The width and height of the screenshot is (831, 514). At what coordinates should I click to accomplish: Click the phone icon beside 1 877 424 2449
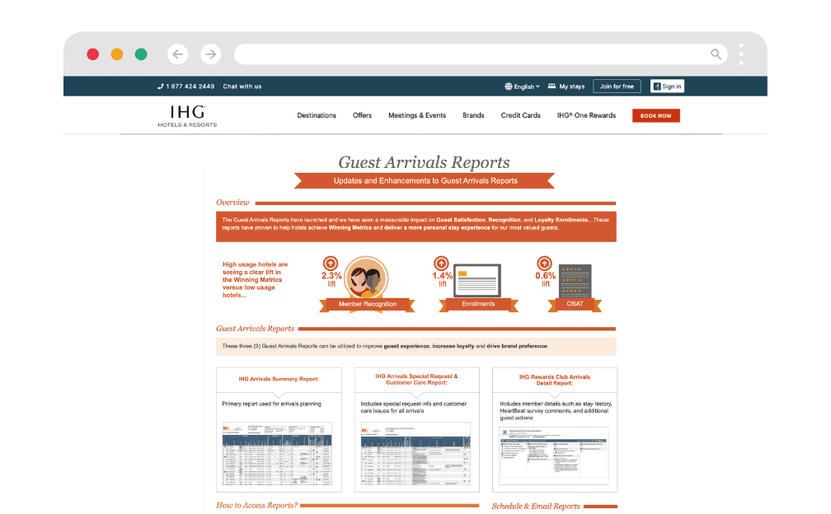click(161, 86)
